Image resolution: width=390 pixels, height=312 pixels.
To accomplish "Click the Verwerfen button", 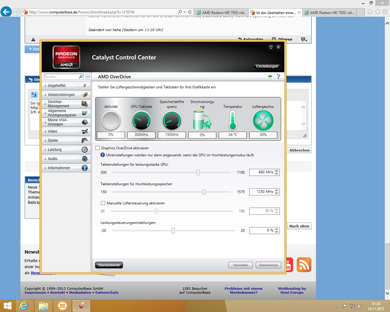I will pyautogui.click(x=240, y=265).
